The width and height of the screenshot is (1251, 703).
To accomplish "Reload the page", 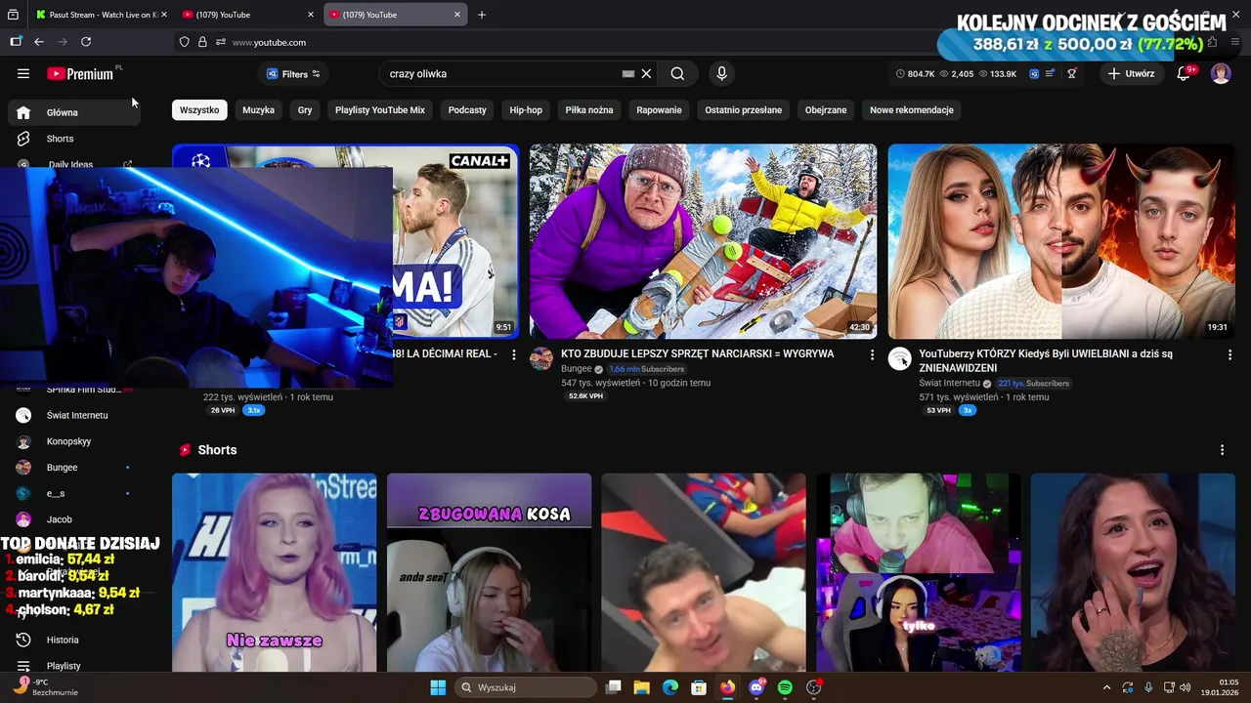I will coord(86,42).
